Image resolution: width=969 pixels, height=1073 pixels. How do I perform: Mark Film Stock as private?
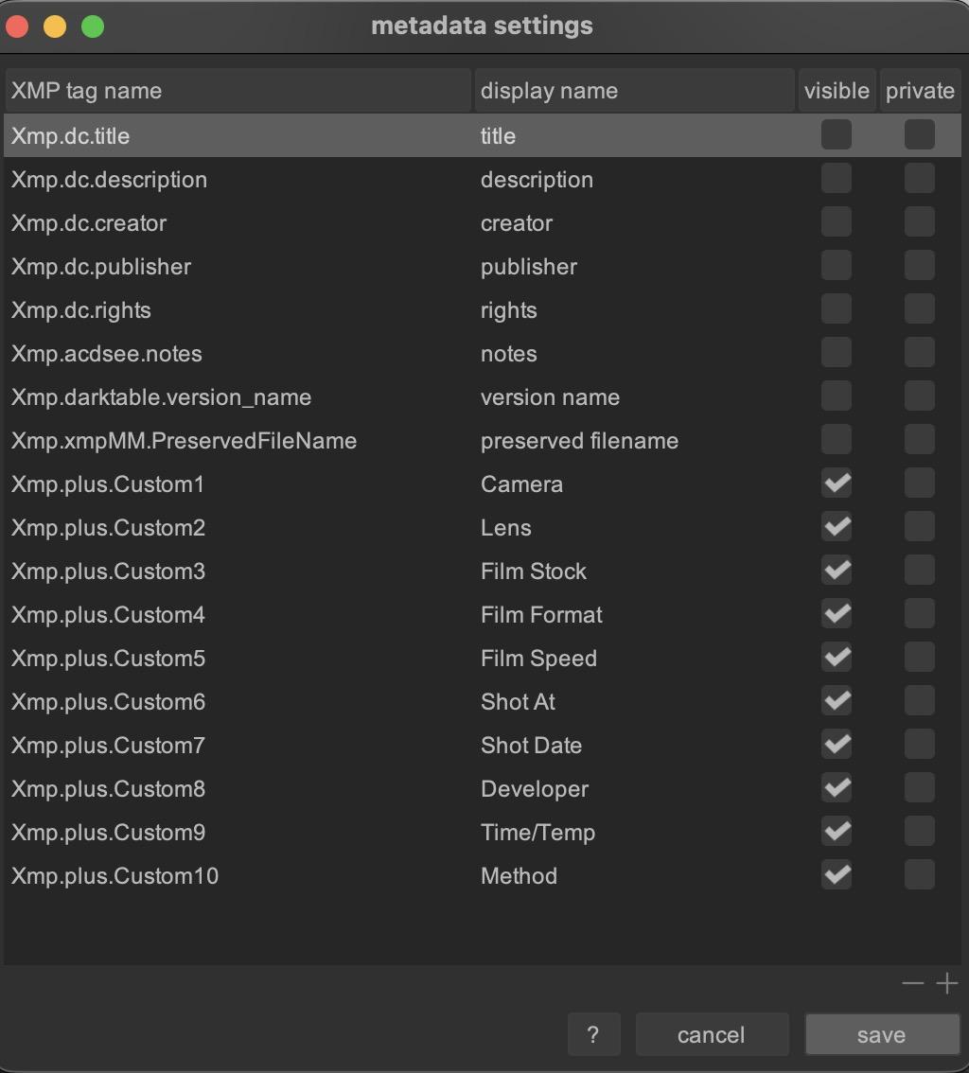919,571
